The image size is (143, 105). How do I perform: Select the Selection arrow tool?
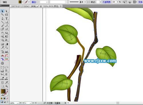[x=2, y=11]
